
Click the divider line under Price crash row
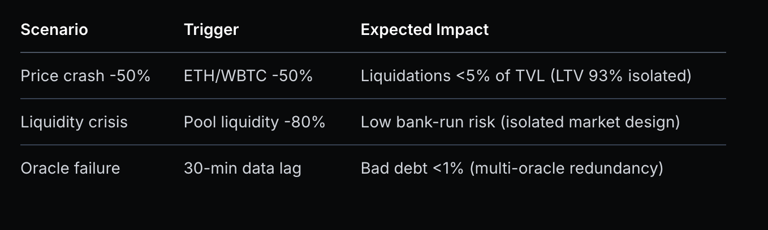(x=373, y=99)
